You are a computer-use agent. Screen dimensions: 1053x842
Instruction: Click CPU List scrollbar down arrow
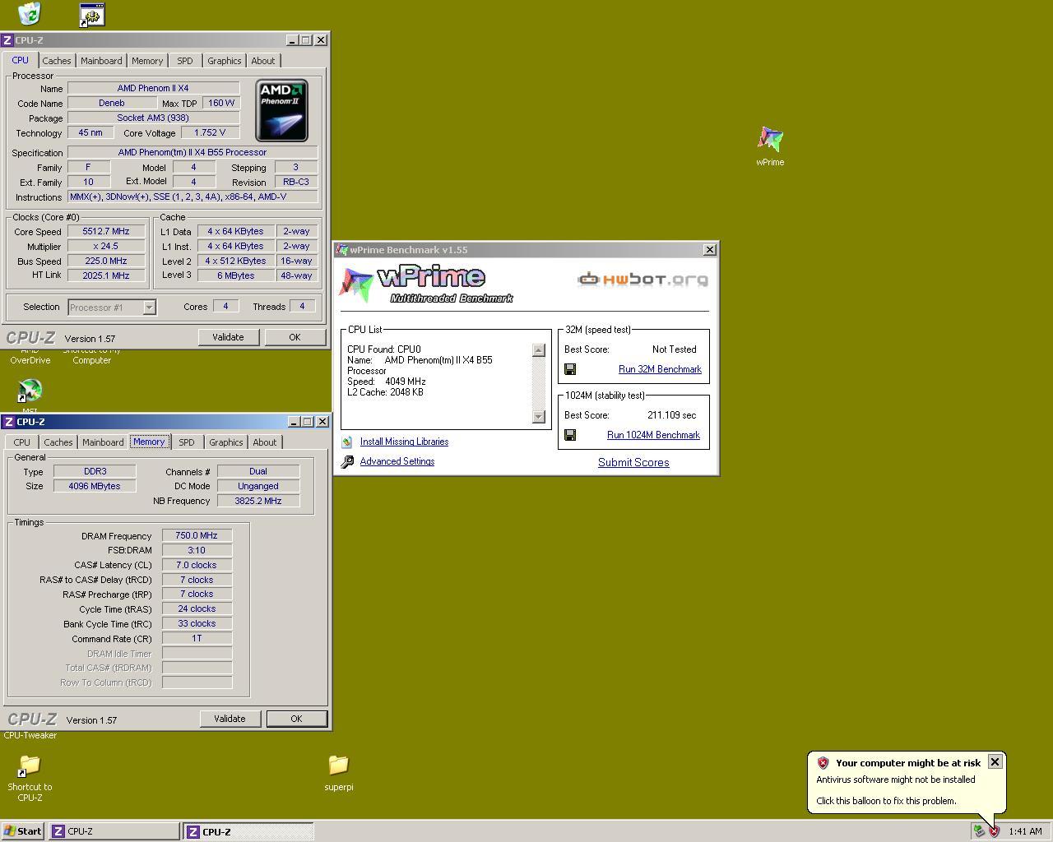point(539,417)
